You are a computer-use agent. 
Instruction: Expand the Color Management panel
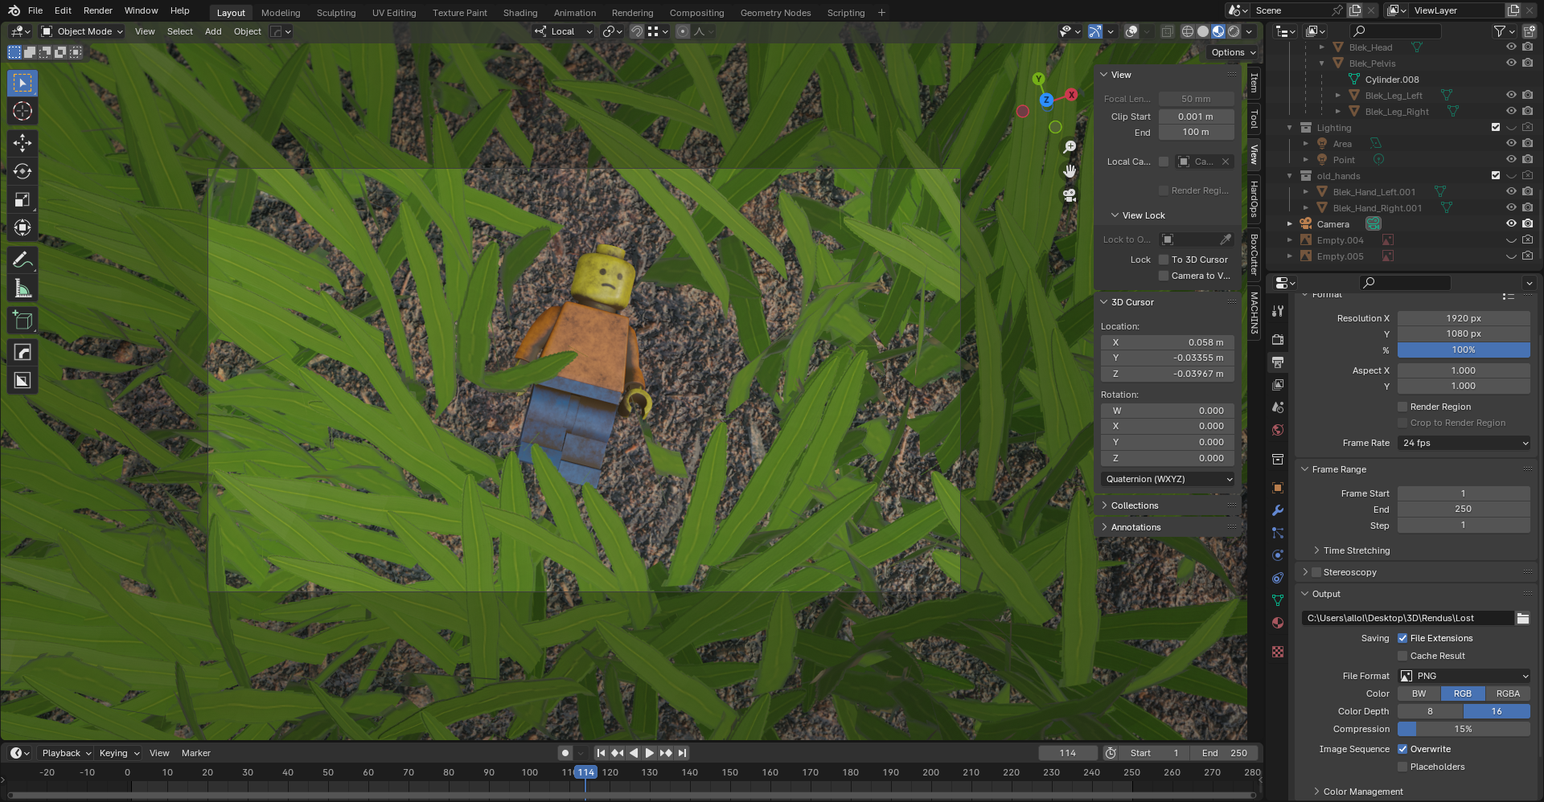(1362, 792)
